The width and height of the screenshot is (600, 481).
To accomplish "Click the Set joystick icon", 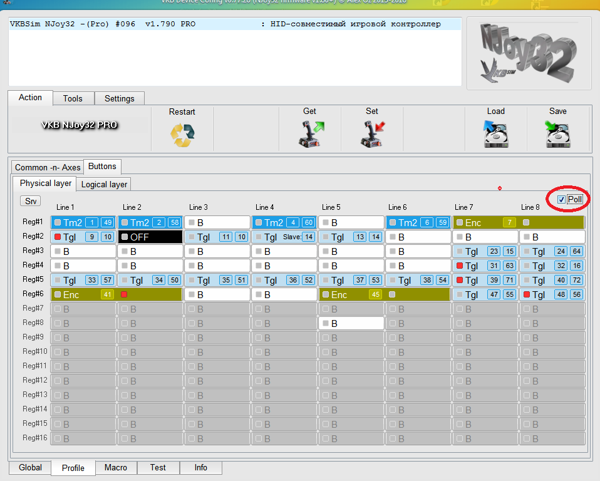I will [x=372, y=134].
